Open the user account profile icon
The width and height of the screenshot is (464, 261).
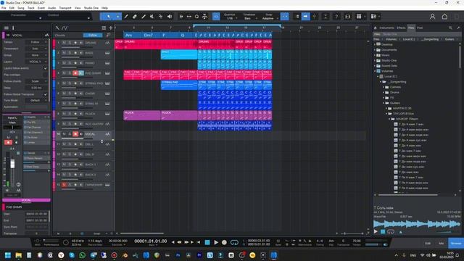coord(432,17)
